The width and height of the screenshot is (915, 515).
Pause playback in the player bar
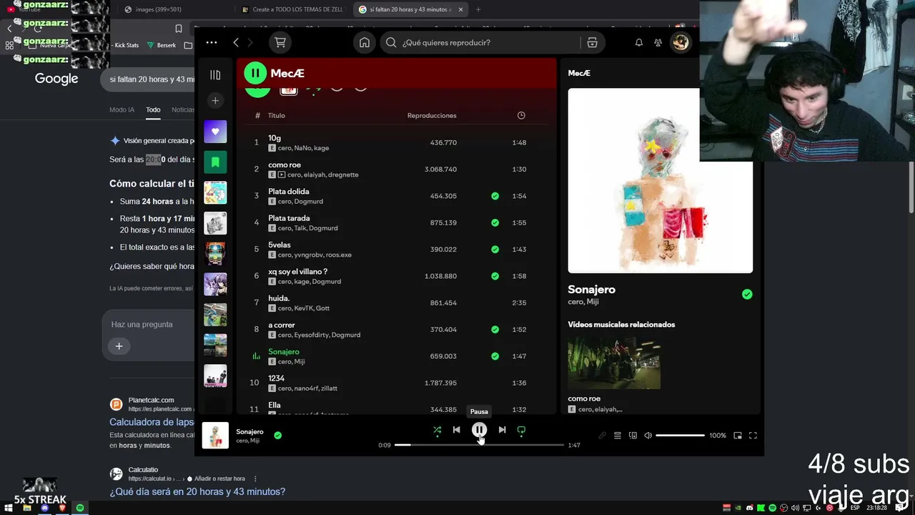point(479,430)
